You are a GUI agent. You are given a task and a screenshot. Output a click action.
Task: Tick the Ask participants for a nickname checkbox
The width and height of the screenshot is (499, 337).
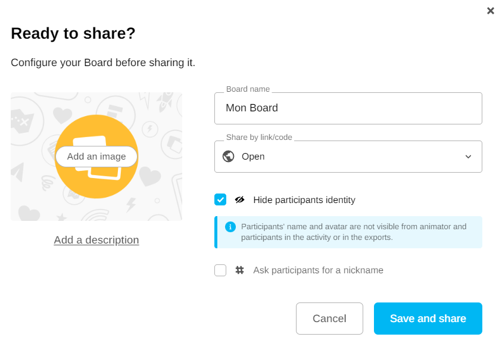pyautogui.click(x=220, y=270)
